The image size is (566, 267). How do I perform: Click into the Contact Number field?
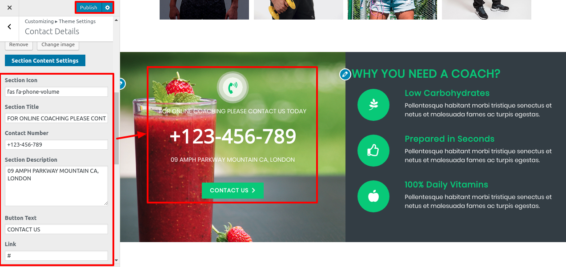[x=56, y=145]
